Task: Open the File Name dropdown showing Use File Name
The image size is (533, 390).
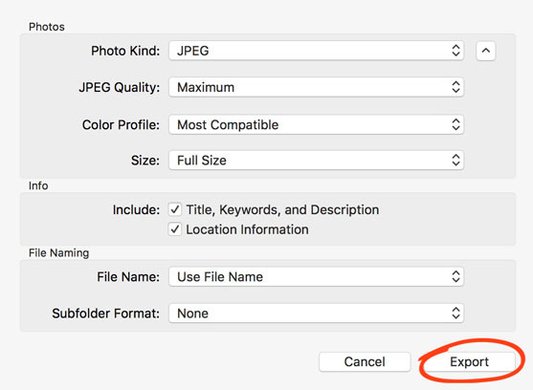Action: [316, 276]
